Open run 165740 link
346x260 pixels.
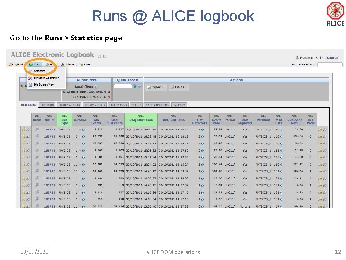pyautogui.click(x=49, y=171)
